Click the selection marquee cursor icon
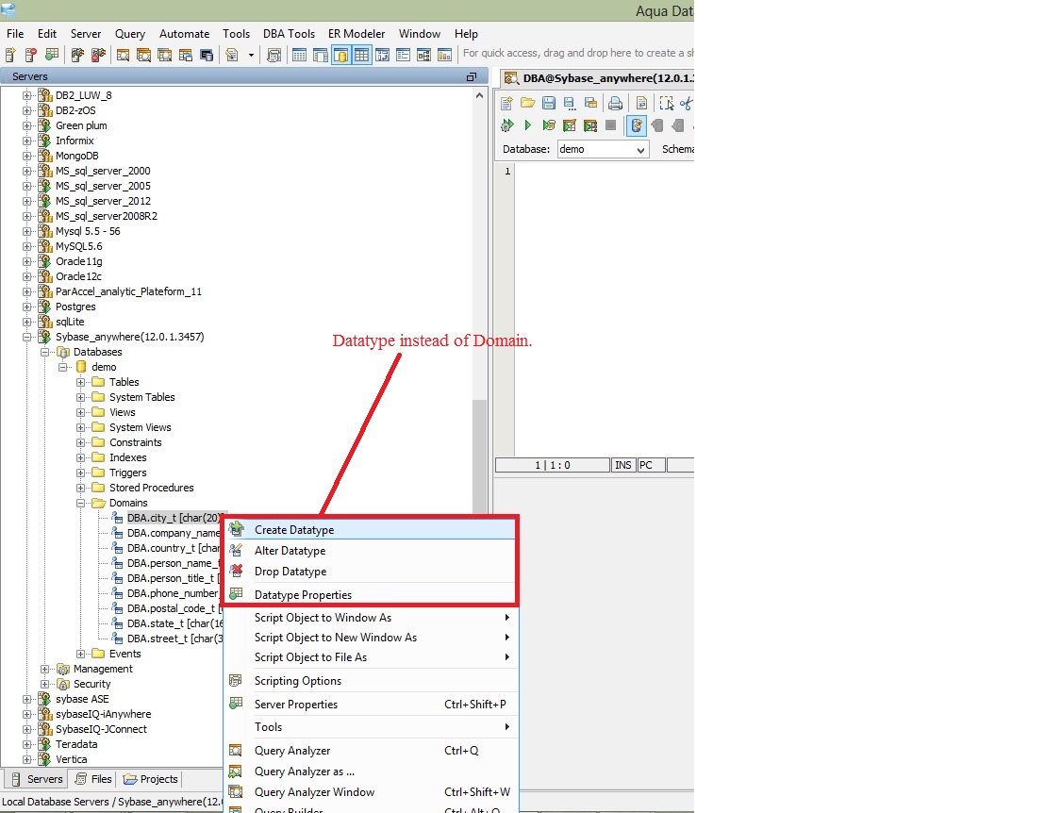Viewport: 1045px width, 813px height. (x=667, y=104)
